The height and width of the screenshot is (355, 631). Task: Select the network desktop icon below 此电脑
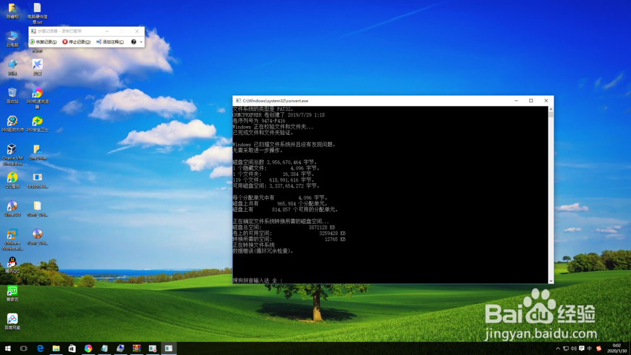tap(13, 67)
